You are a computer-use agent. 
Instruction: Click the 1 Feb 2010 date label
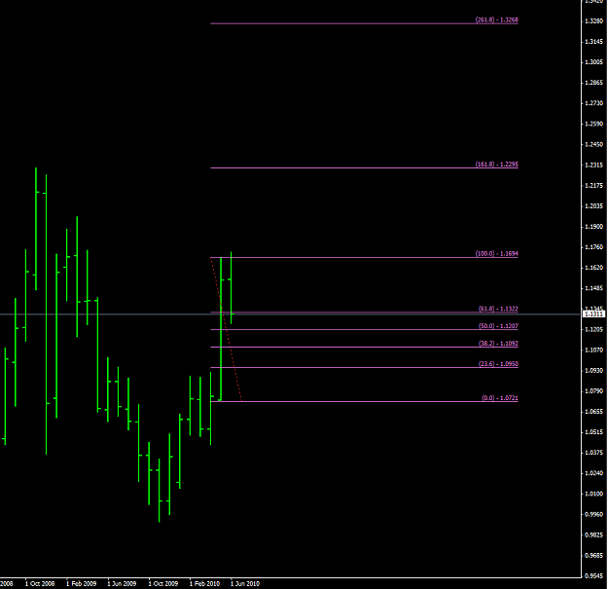click(x=204, y=583)
